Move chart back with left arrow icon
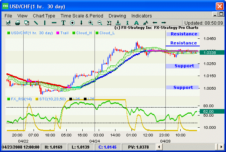The image size is (226, 152). point(155,23)
